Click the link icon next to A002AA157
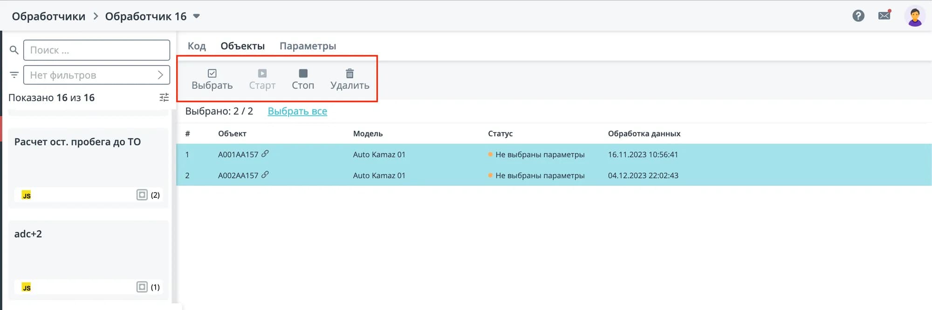The image size is (932, 310). click(x=265, y=175)
